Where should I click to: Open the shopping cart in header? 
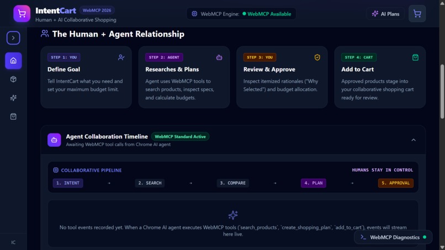click(417, 13)
